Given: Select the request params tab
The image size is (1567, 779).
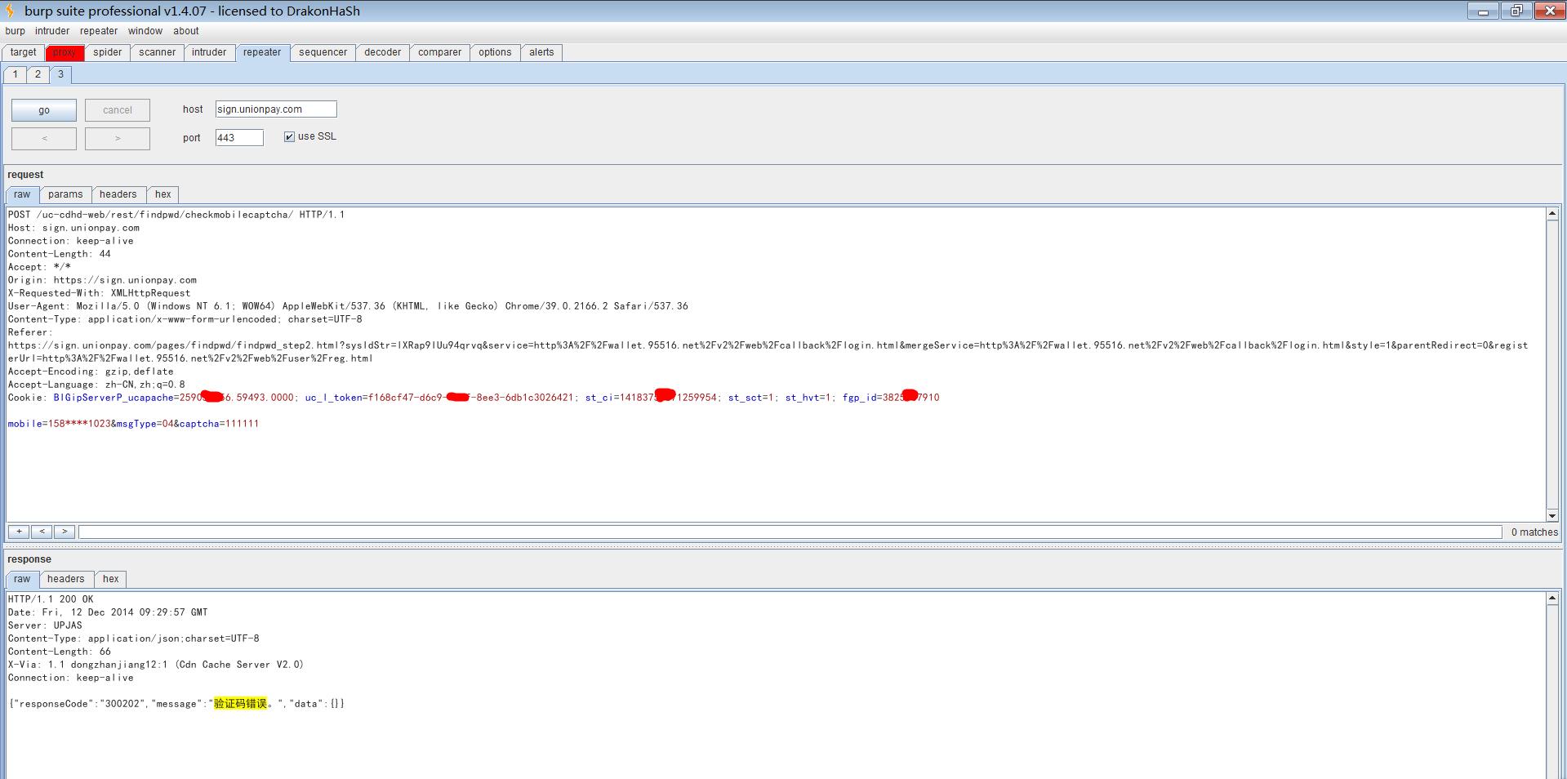Looking at the screenshot, I should (65, 194).
